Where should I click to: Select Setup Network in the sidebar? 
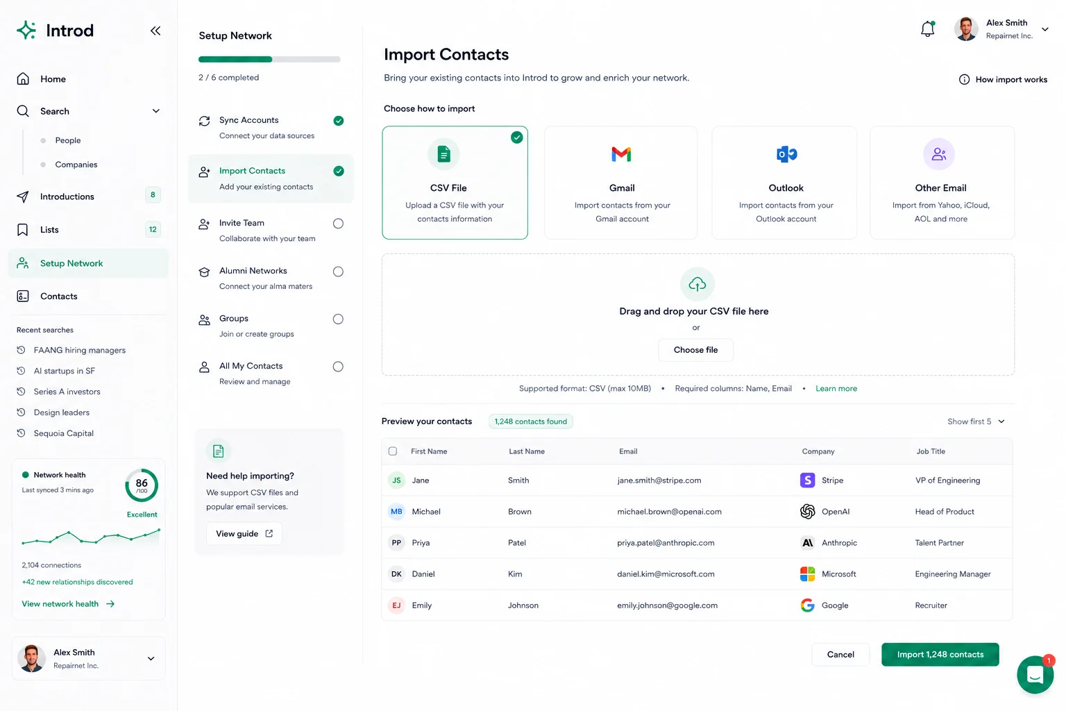pyautogui.click(x=88, y=263)
